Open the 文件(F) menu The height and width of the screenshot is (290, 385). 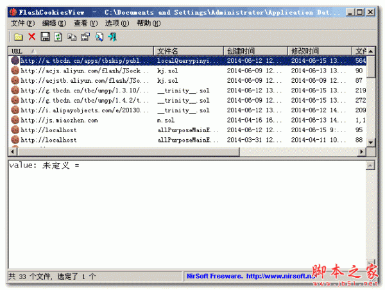(x=22, y=23)
